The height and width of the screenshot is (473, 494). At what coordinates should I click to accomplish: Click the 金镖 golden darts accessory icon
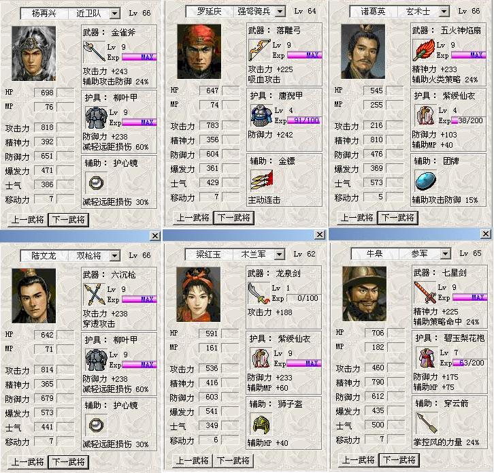261,180
